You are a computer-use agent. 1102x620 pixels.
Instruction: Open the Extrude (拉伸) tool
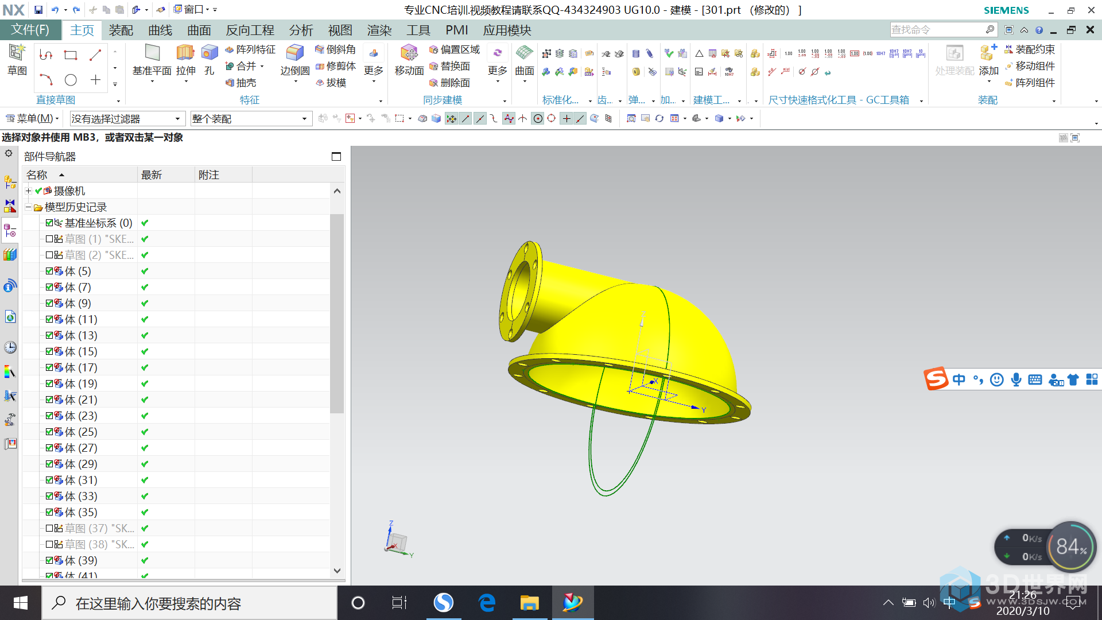(185, 60)
